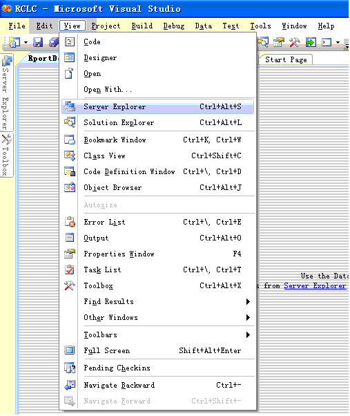
Task: Select Code Definition Window entry
Action: pos(157,171)
